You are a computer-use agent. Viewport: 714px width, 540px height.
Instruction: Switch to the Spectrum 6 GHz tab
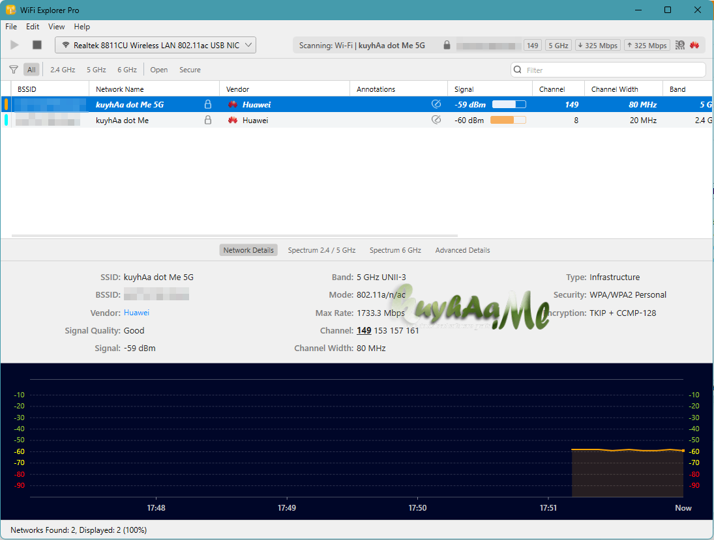[x=395, y=250]
